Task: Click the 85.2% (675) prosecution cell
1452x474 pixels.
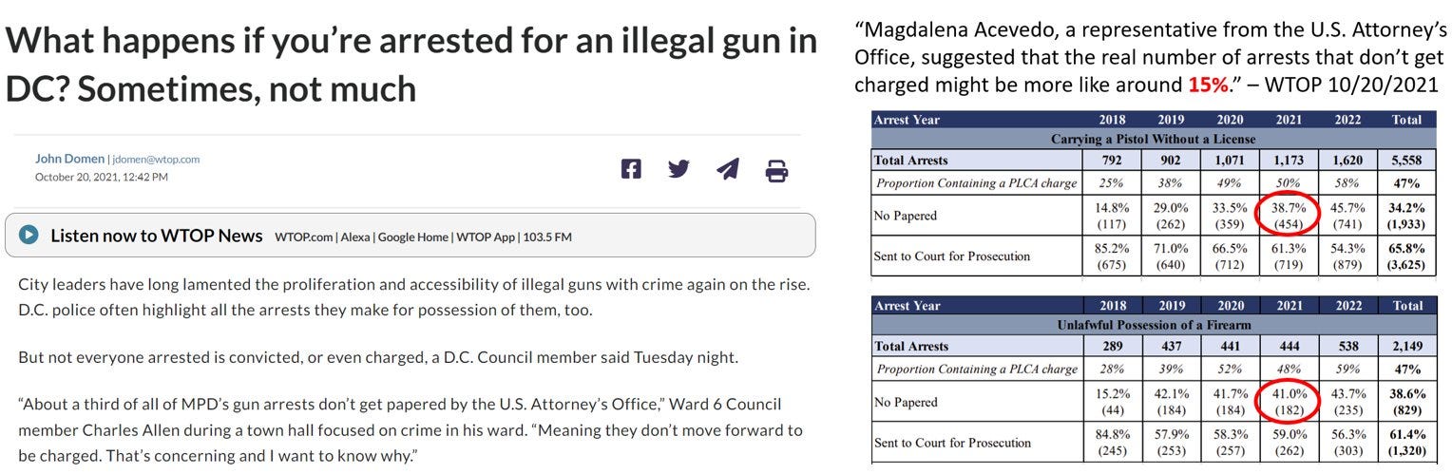Action: click(1112, 256)
